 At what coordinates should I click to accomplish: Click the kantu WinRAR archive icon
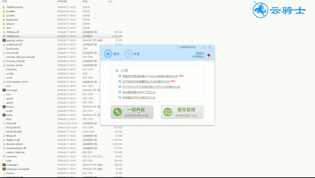click(4, 115)
